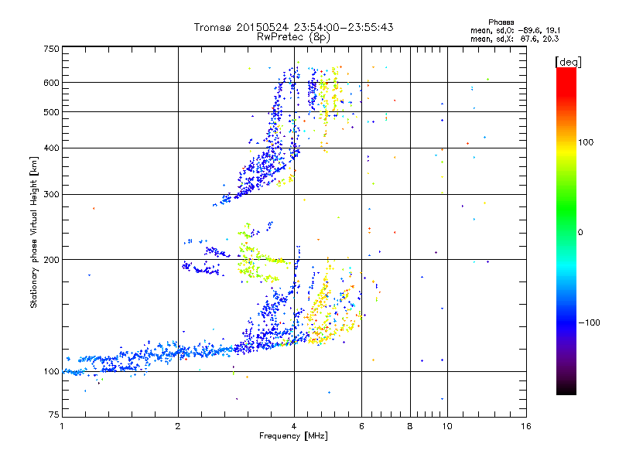Select the 'mean, sd,X: 87.6, 20.3' line
This screenshot has height=464, width=619.
[515, 39]
